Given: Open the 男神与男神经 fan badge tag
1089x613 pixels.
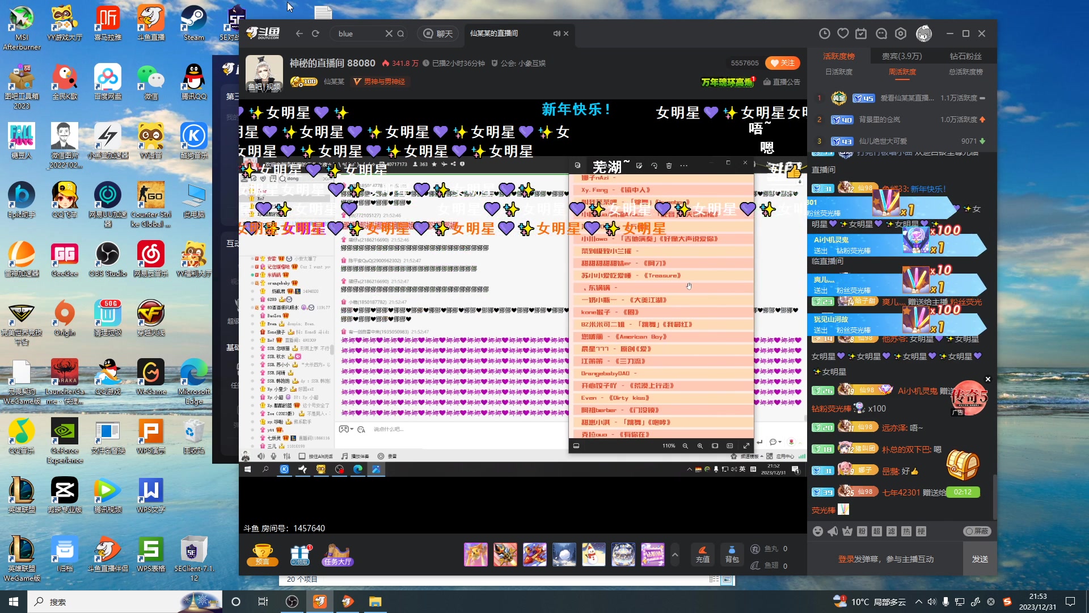Looking at the screenshot, I should click(x=379, y=82).
